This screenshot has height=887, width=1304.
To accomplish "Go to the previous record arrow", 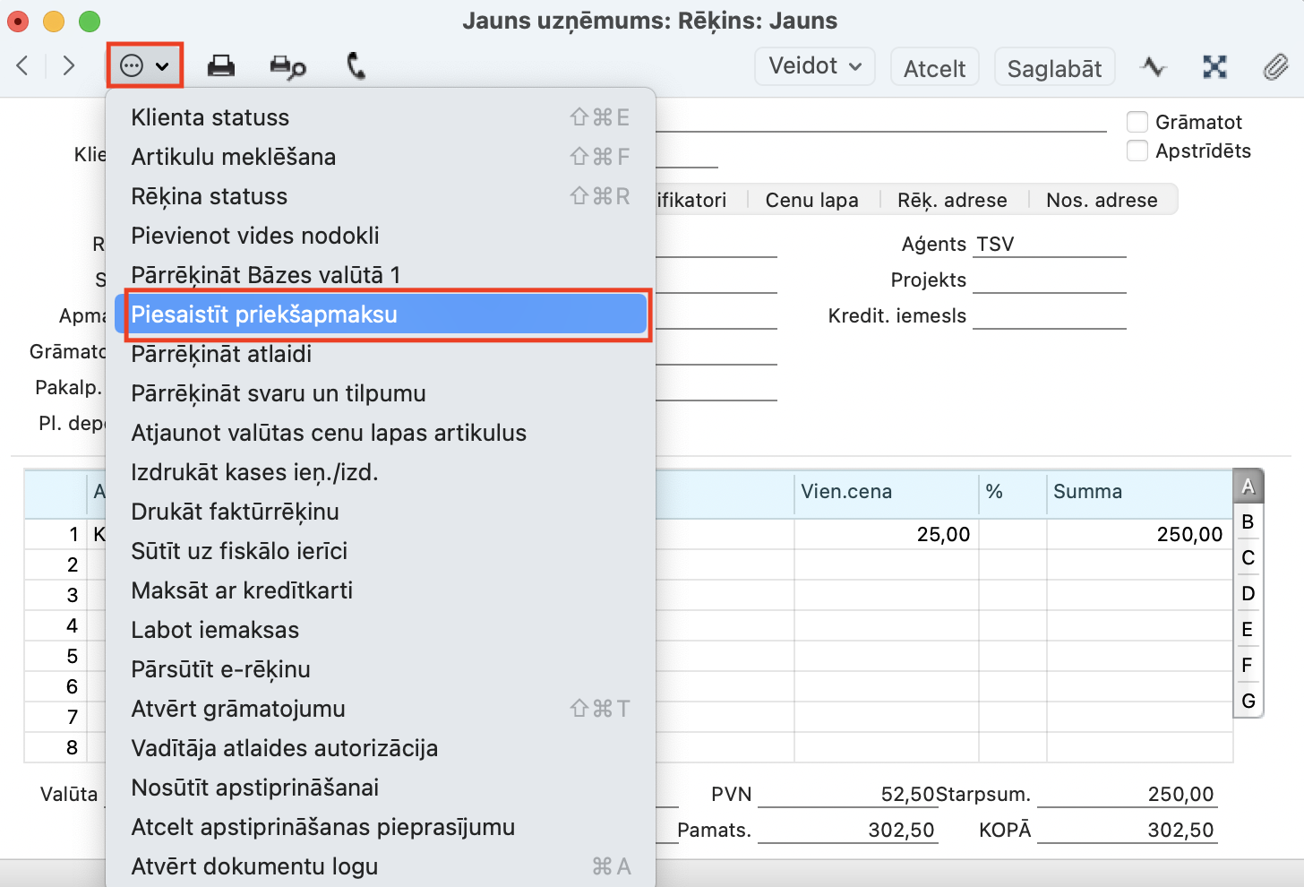I will point(23,66).
